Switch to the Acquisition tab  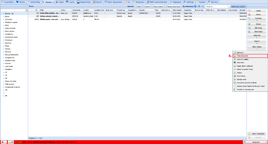coord(8,2)
